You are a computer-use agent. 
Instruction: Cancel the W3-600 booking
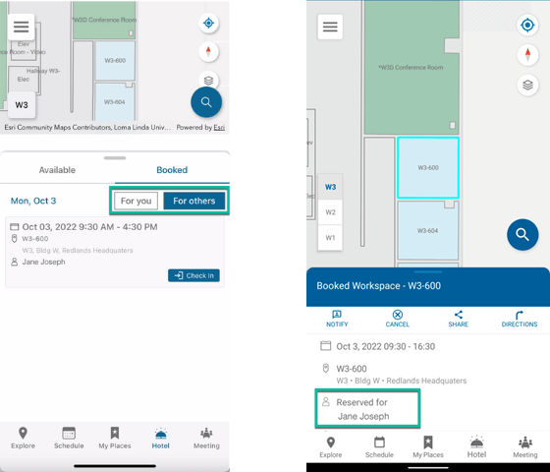(398, 319)
